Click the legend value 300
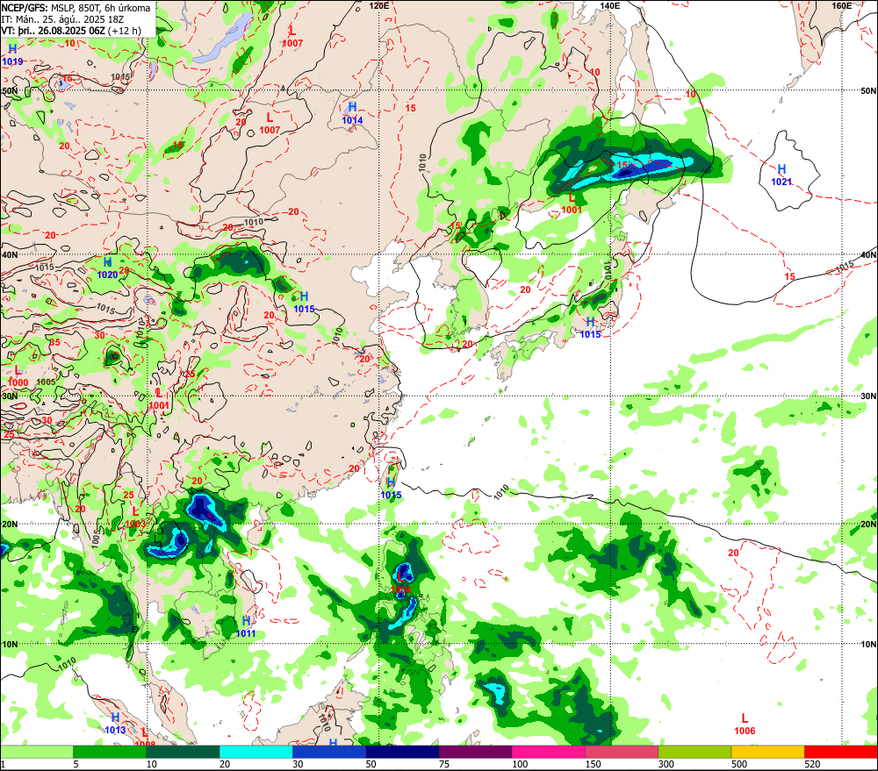This screenshot has width=878, height=771. 666,764
